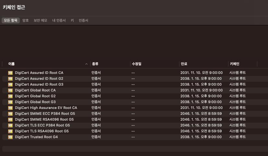Click the DigiCert TLS RSA4096 Root G5 icon
Viewport: 268px width, 156px height.
[10, 131]
